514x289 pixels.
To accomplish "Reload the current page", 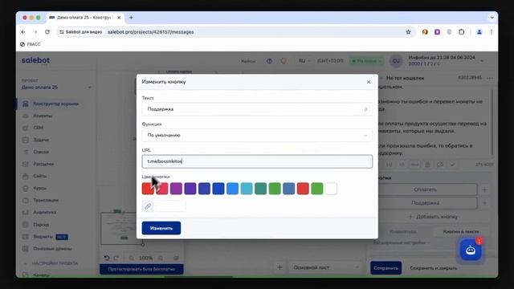I will tap(47, 32).
